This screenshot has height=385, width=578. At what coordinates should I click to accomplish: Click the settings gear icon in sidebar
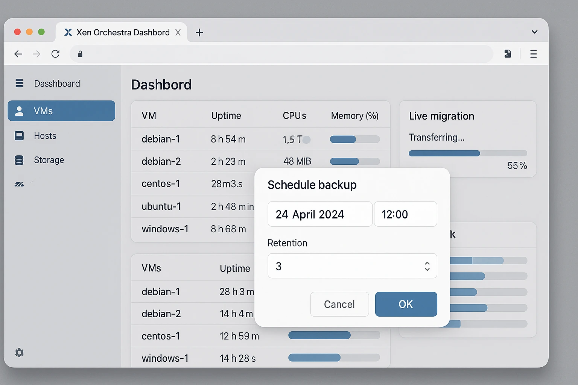pyautogui.click(x=19, y=352)
